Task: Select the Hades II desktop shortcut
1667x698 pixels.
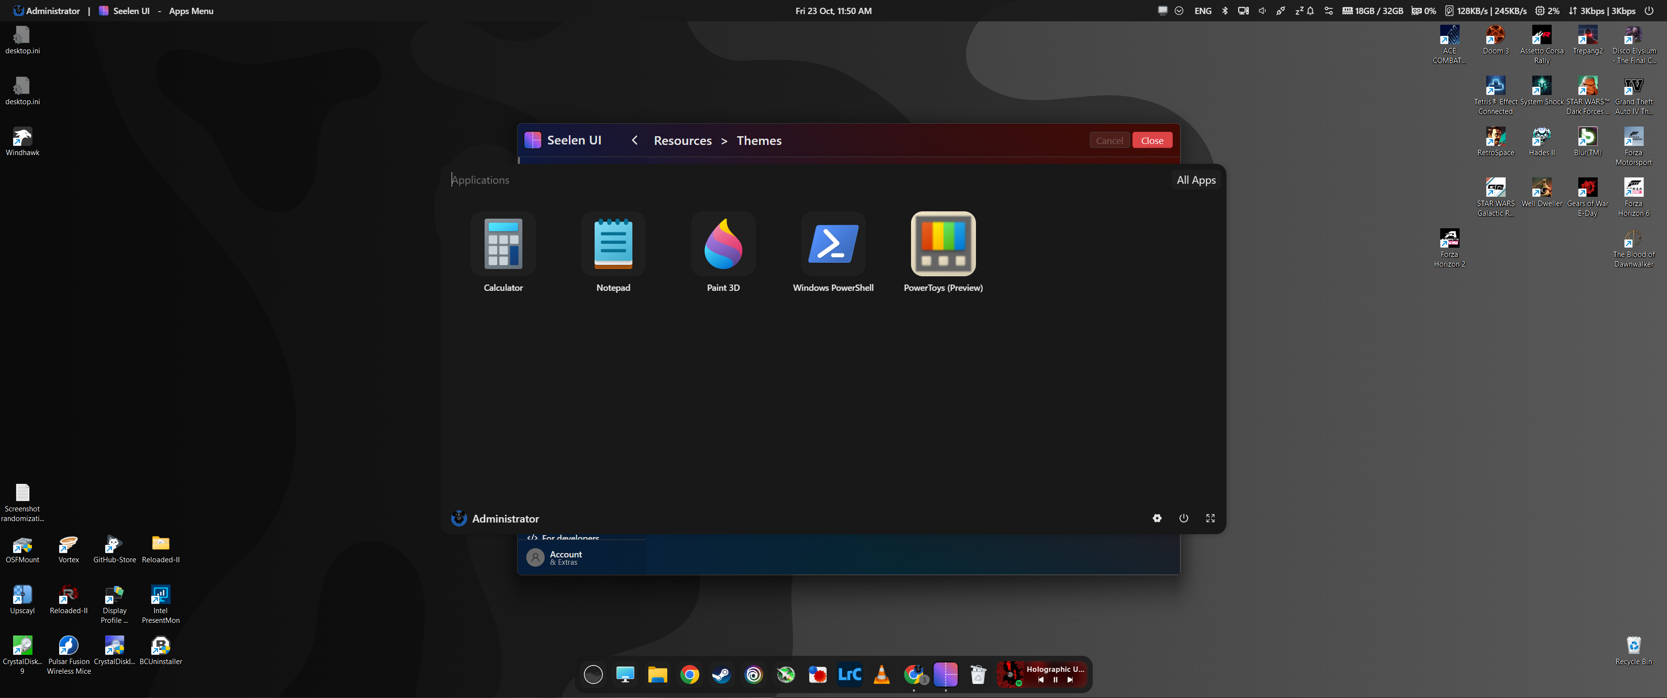Action: pos(1541,142)
